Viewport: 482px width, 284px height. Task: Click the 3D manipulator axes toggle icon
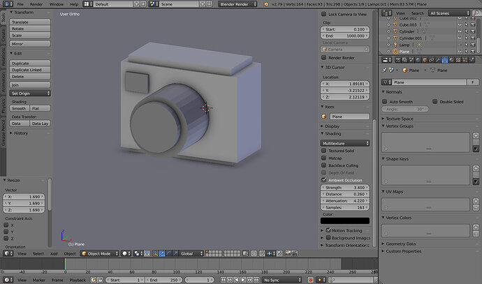click(155, 253)
